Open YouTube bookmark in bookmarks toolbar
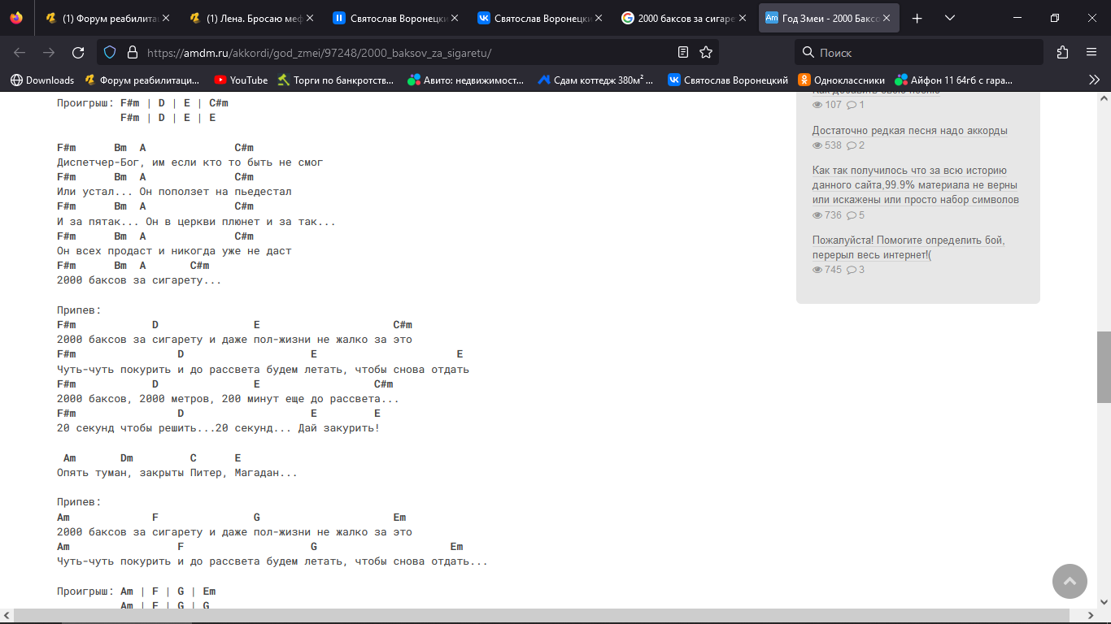Screen dimensions: 1111x624 [x=241, y=80]
